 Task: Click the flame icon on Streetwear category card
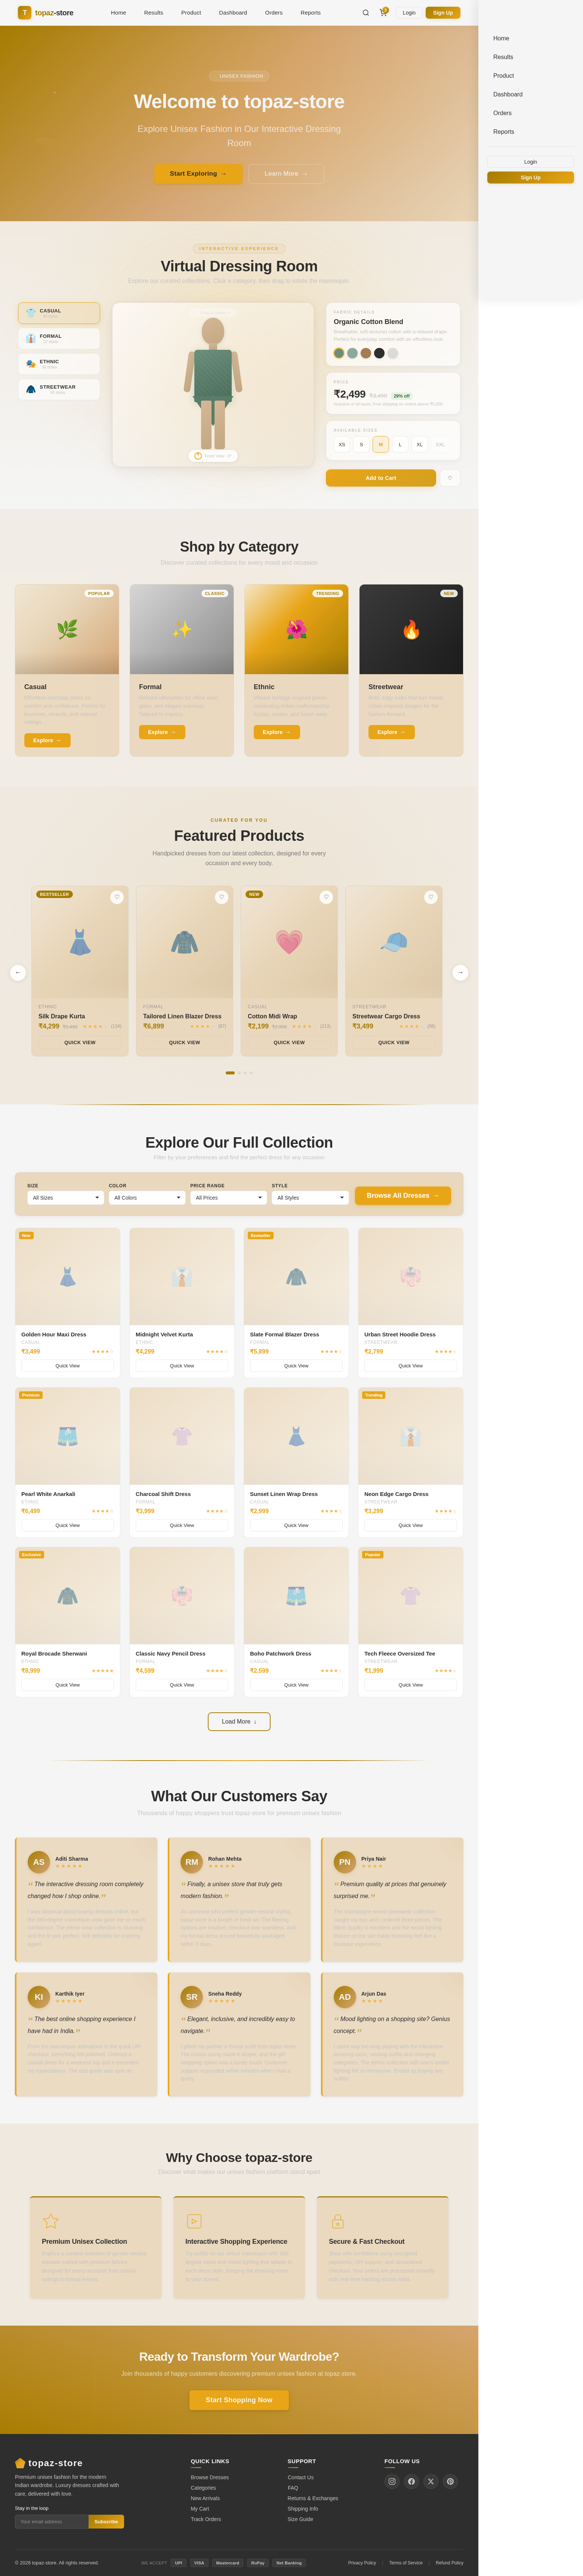pos(411,630)
